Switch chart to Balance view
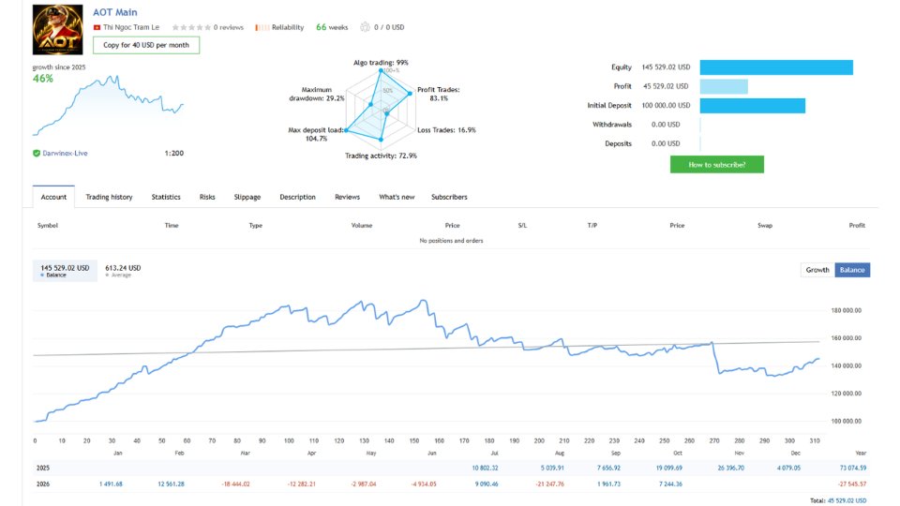This screenshot has height=506, width=900. (852, 270)
